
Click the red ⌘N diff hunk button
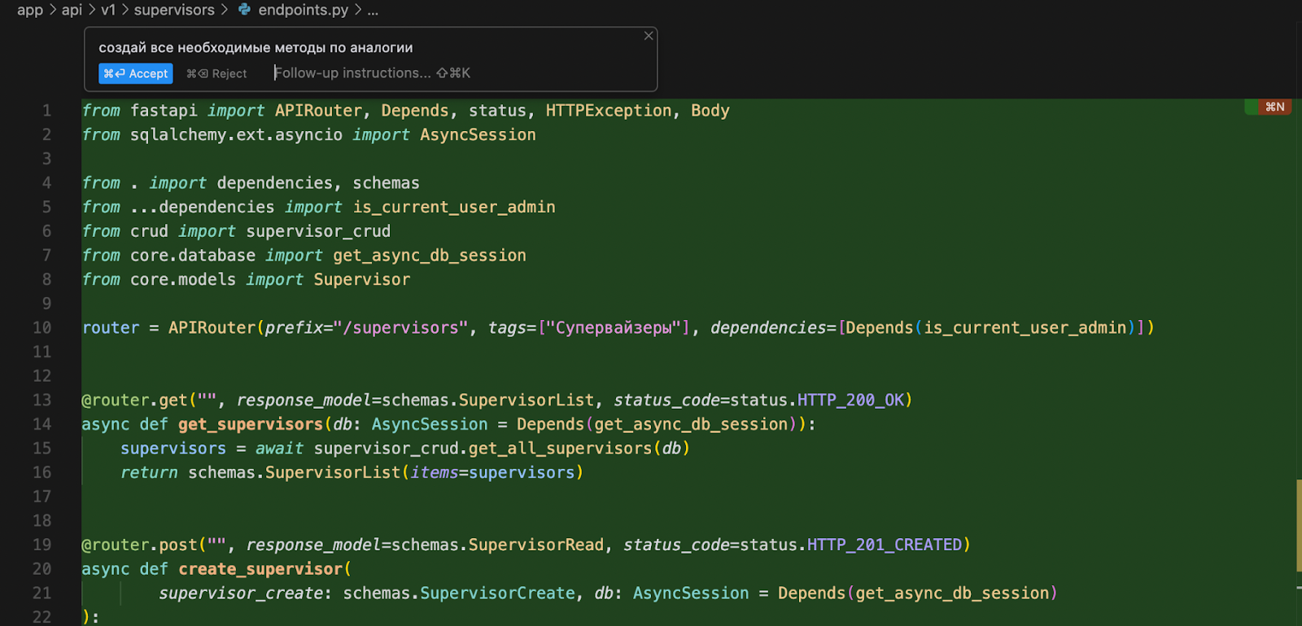pos(1275,107)
